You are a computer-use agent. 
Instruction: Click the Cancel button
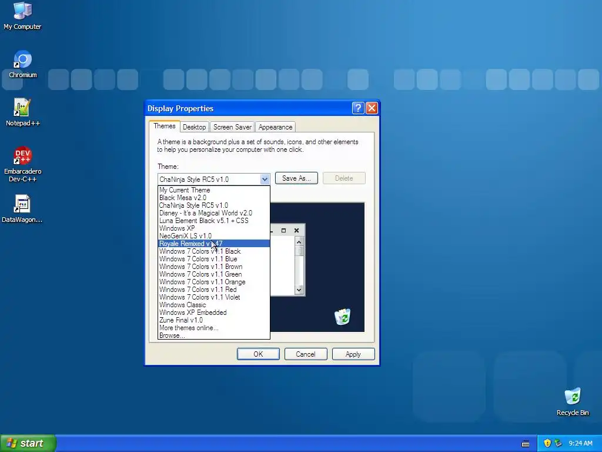pyautogui.click(x=306, y=354)
